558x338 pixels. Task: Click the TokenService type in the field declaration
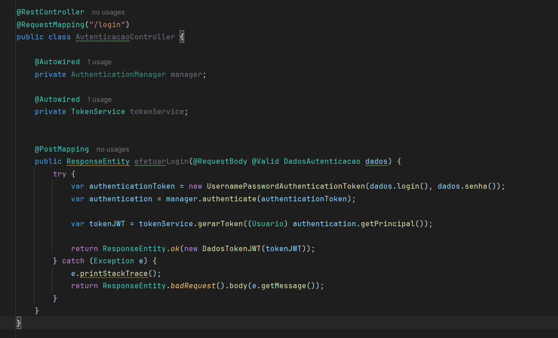click(98, 112)
